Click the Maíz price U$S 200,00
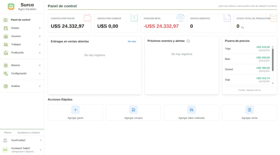The width and height of the screenshot is (280, 155). tap(263, 58)
